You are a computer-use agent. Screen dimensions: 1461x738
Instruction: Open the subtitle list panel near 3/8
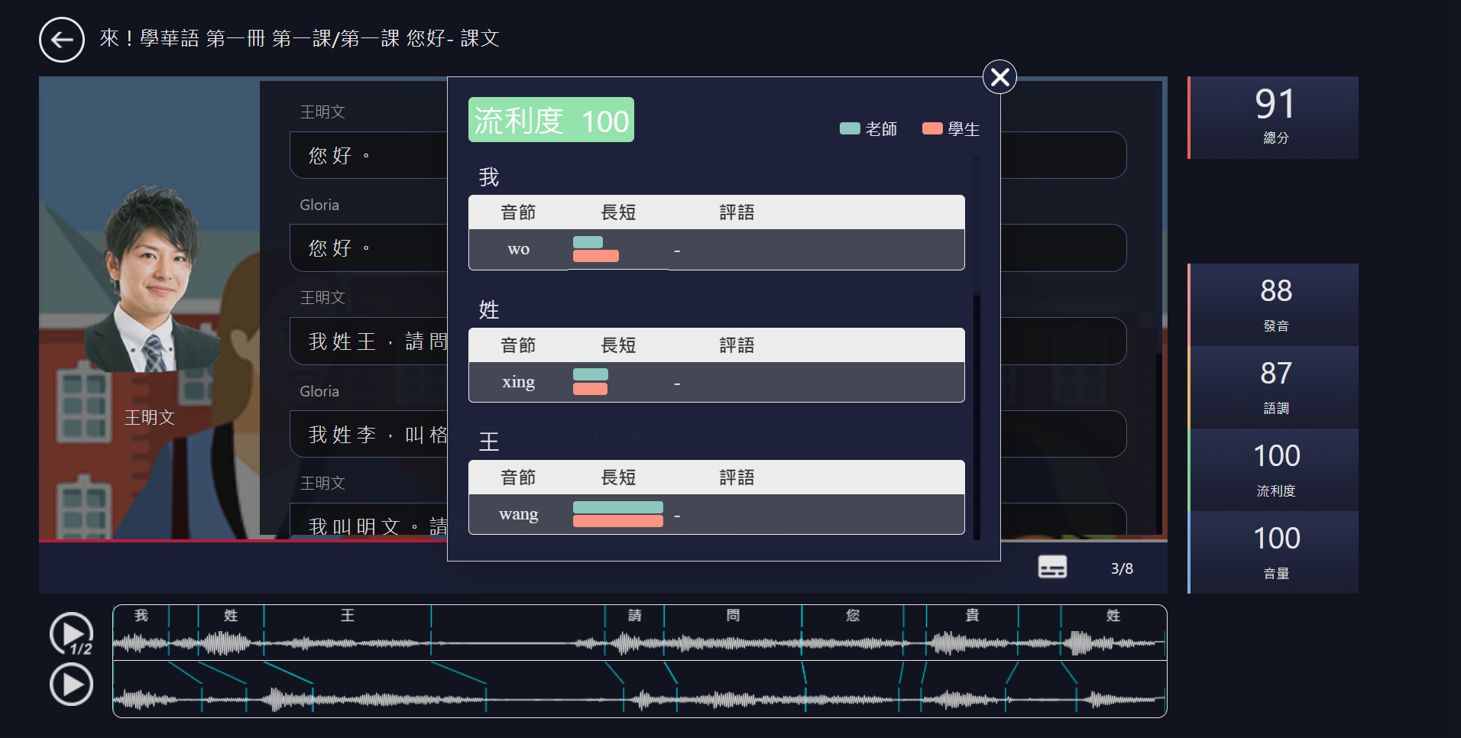click(x=1051, y=567)
